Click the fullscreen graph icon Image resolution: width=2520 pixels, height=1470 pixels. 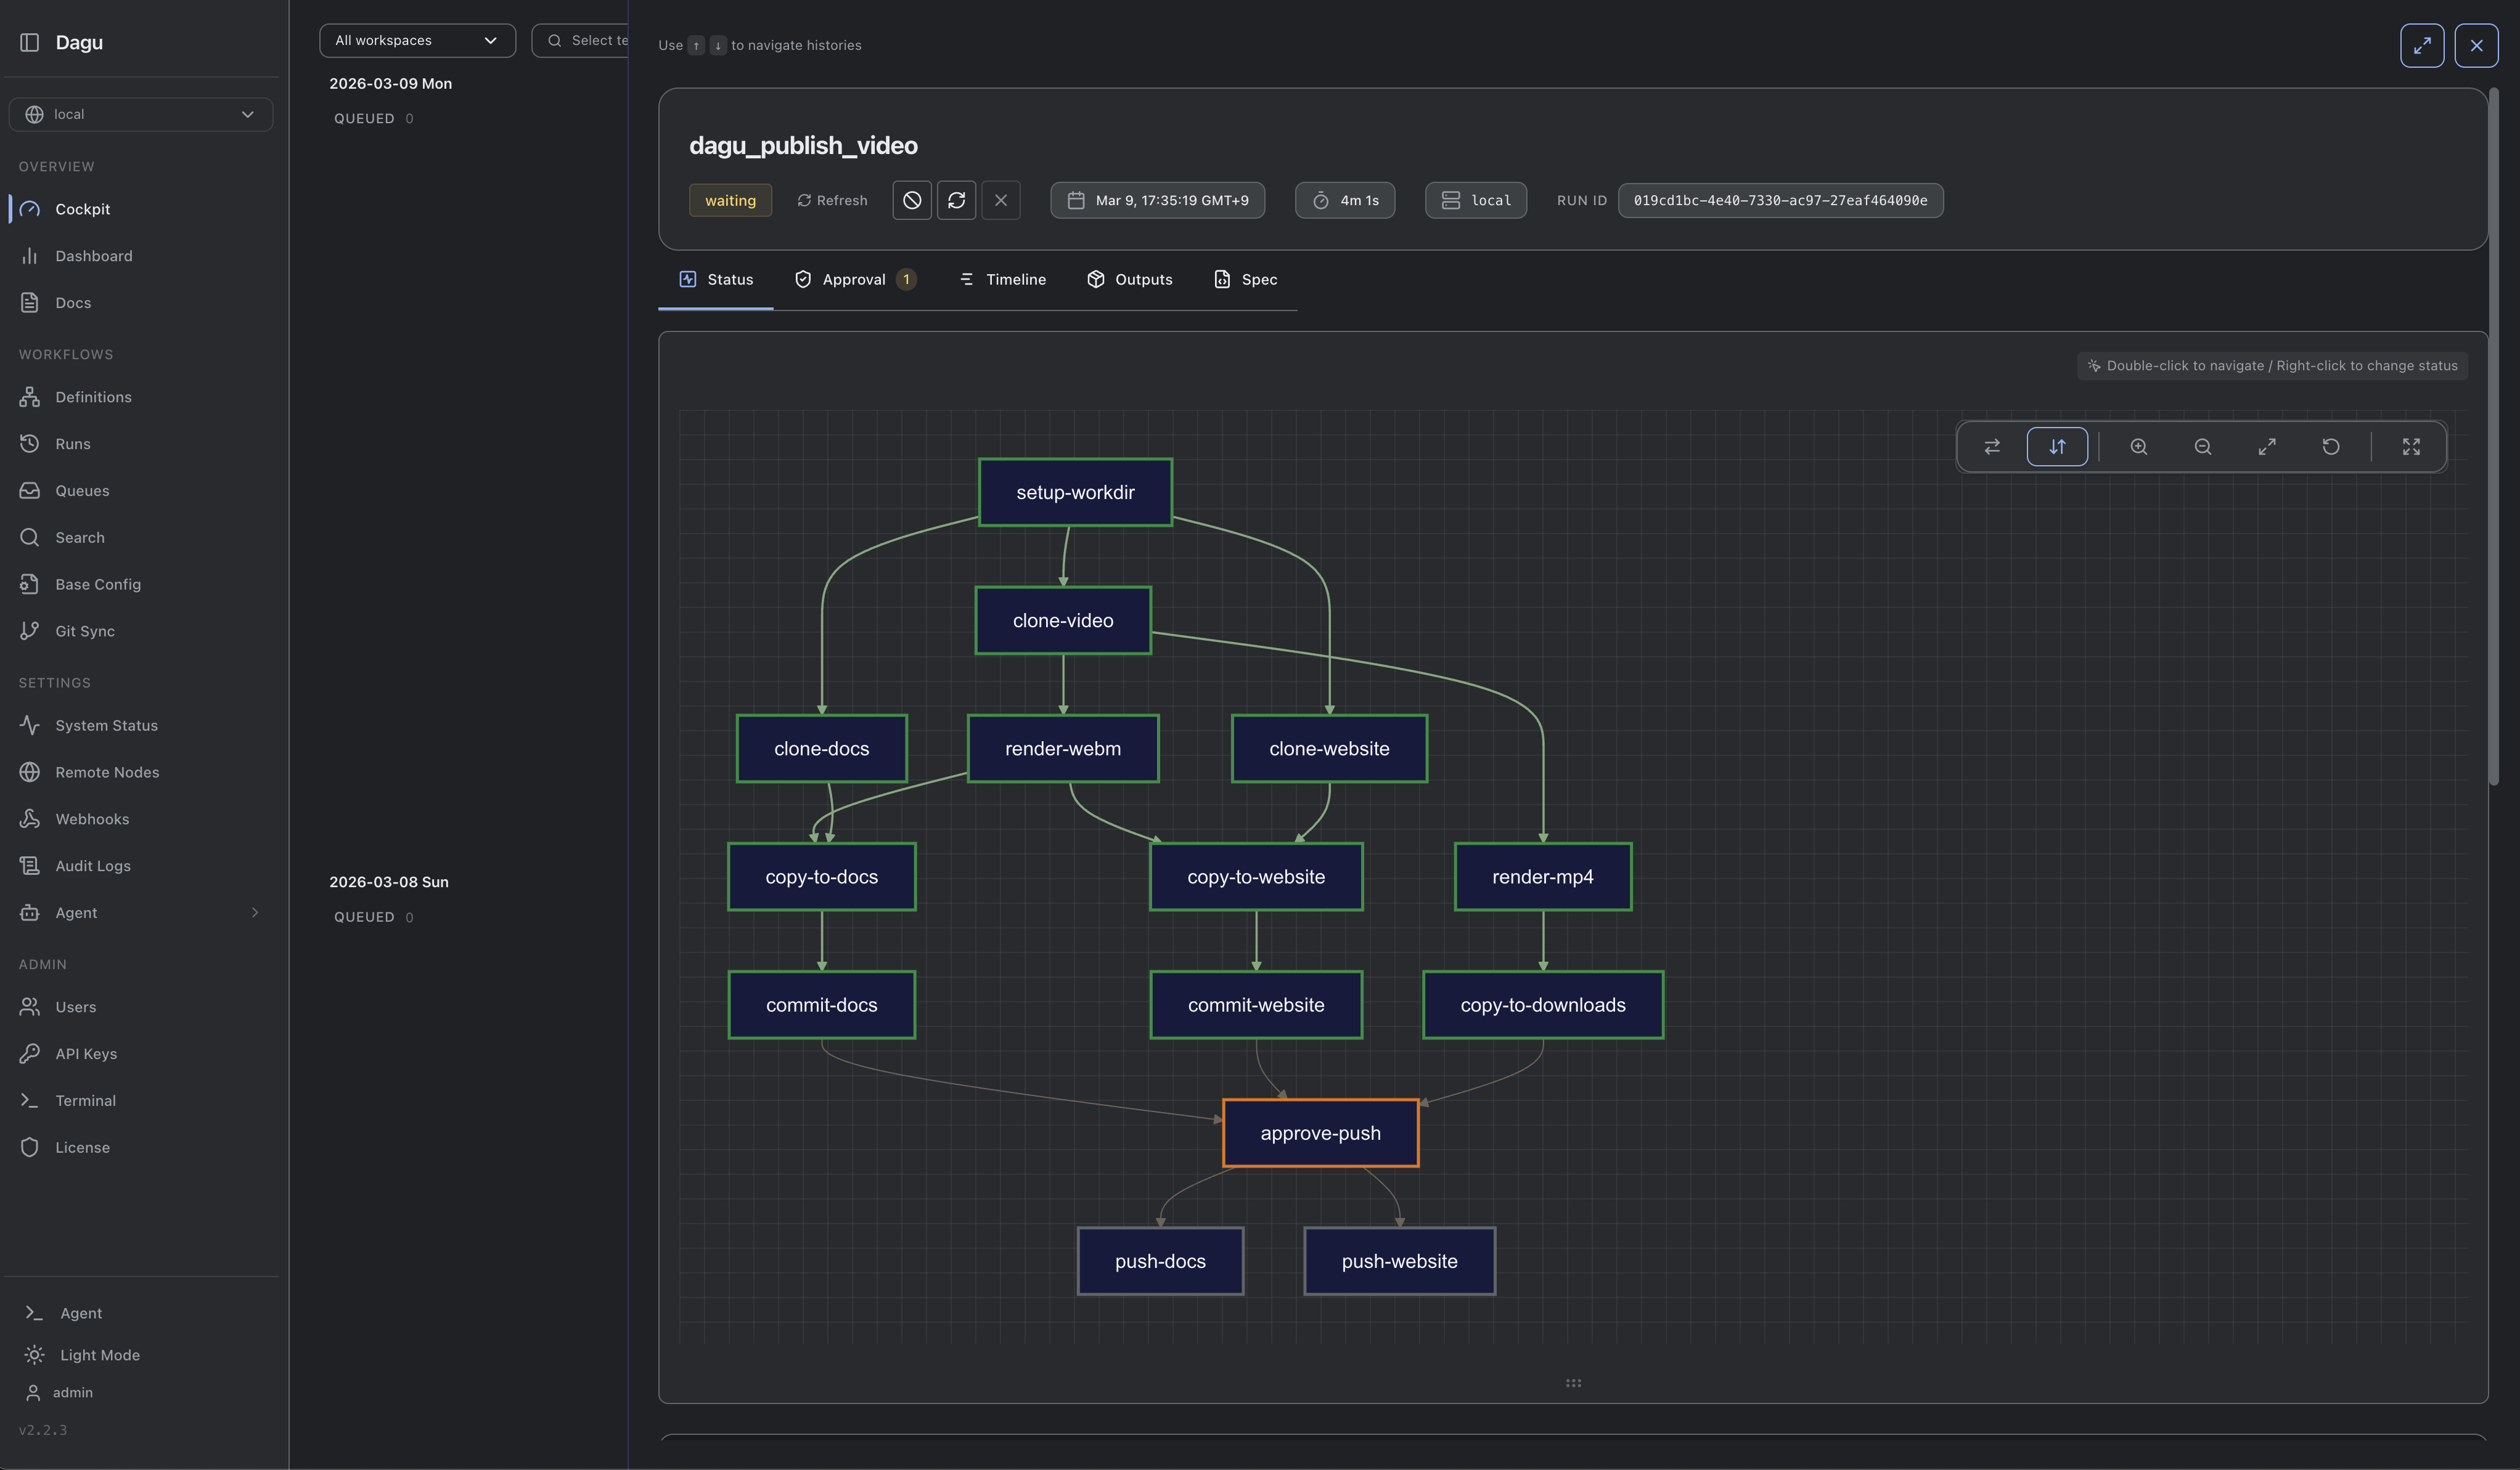pyautogui.click(x=2410, y=447)
